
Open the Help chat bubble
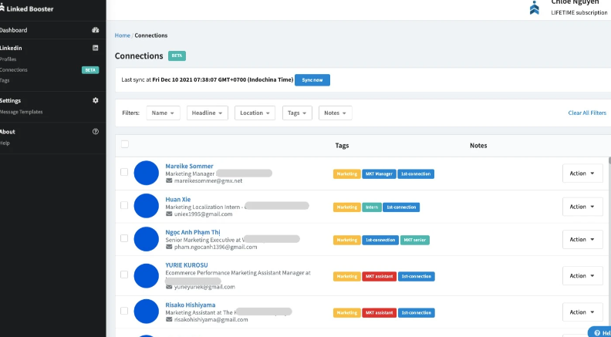pos(600,332)
